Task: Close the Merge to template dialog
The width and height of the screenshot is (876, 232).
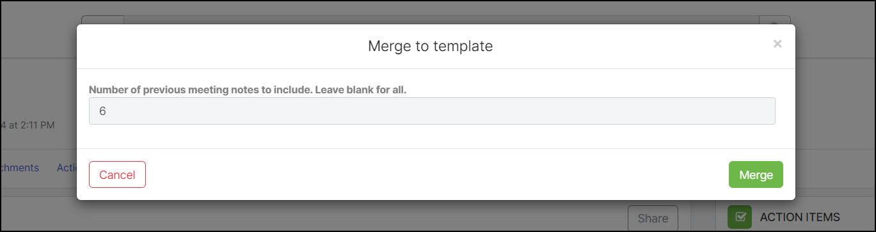Action: pyautogui.click(x=777, y=44)
